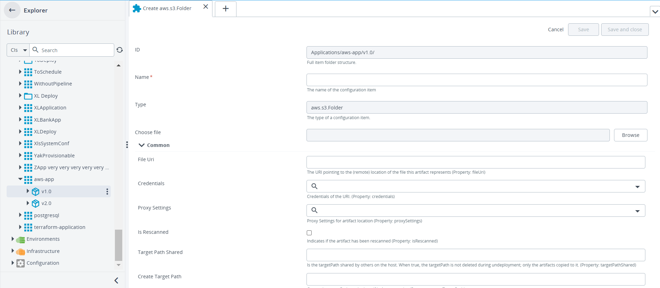Open the v1.0 three-dot context menu
The image size is (660, 288).
click(x=107, y=191)
